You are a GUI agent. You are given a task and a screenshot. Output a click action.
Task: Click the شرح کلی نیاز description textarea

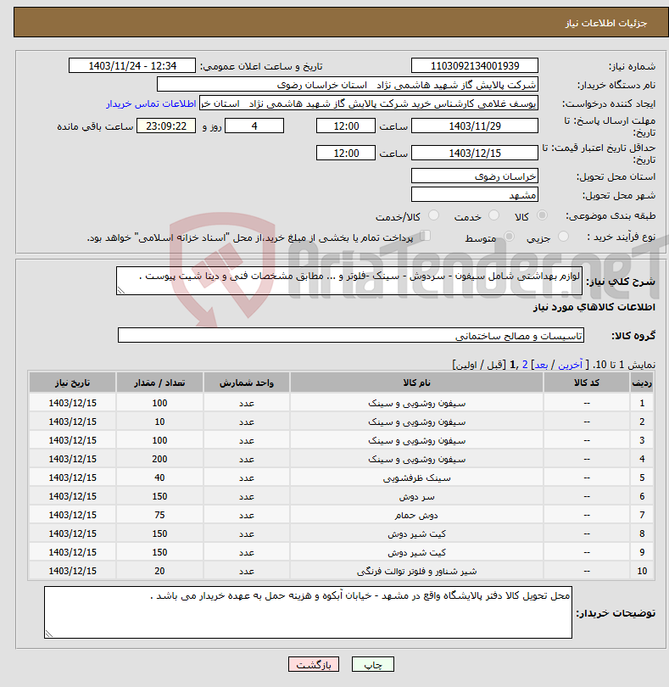coord(349,281)
